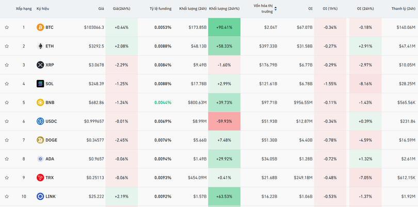
Task: Click the BNB coin icon
Action: pyautogui.click(x=40, y=102)
